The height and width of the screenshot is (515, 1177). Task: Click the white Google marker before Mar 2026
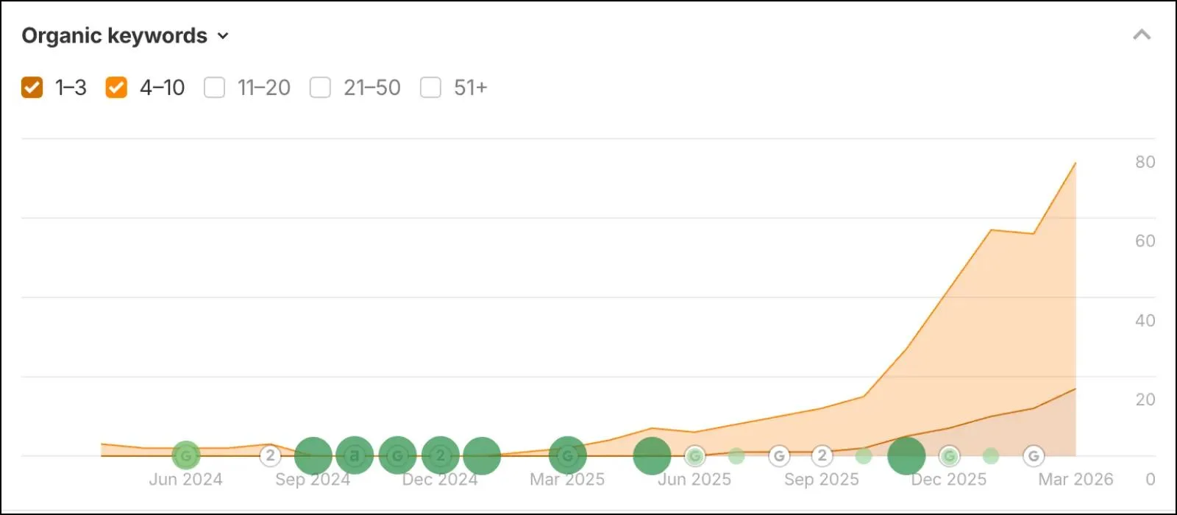(1034, 456)
